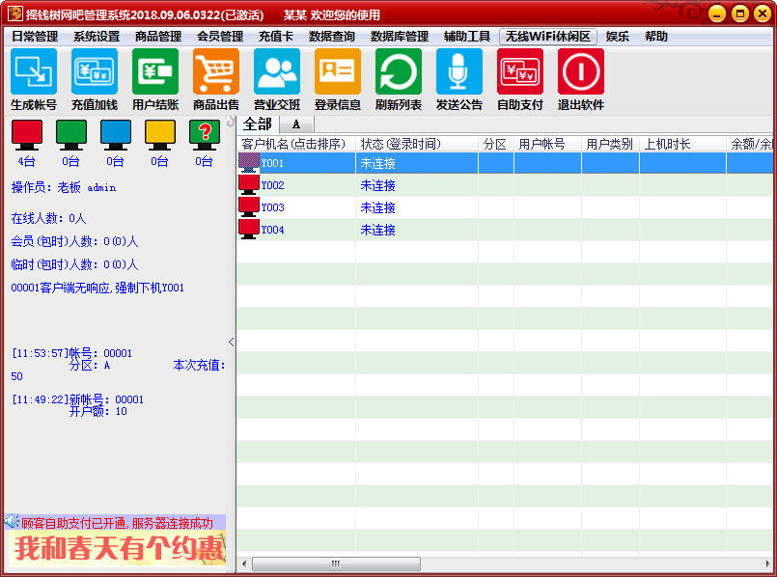
Task: Filter by green monitor status icon
Action: (71, 133)
